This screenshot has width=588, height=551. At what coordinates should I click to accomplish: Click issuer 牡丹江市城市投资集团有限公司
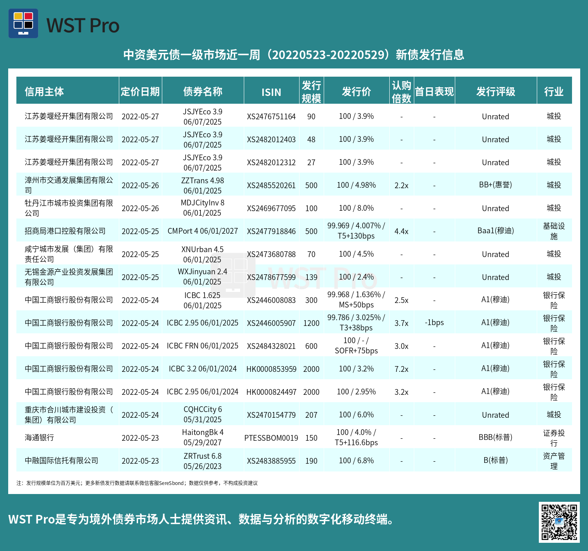(x=69, y=208)
